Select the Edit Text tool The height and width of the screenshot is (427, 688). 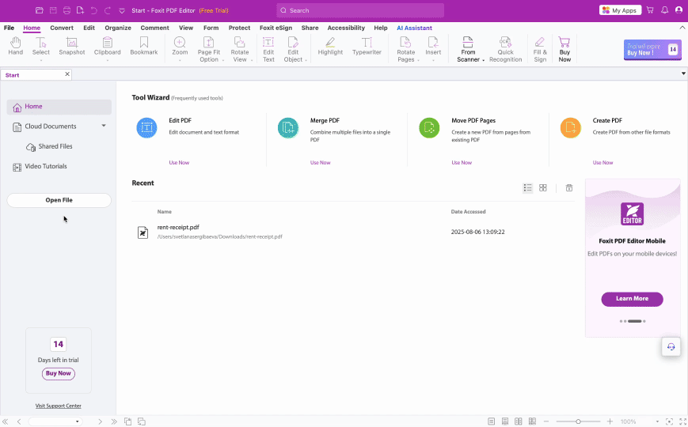click(268, 49)
